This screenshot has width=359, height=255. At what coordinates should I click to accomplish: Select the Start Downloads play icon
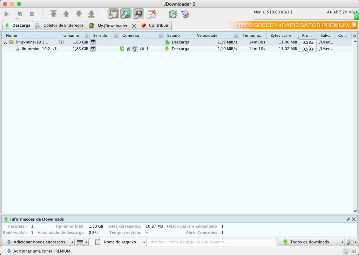coord(6,14)
